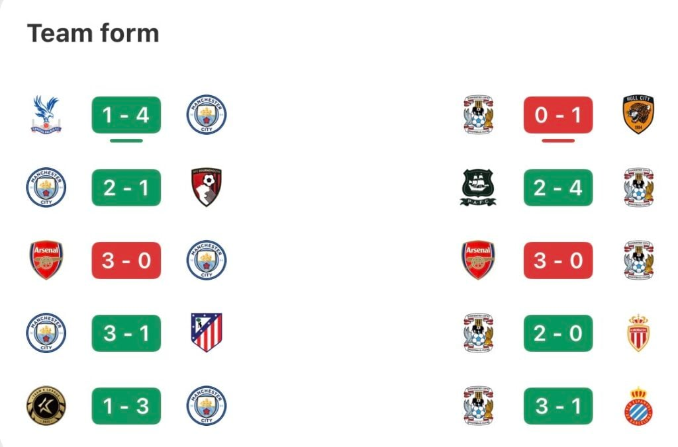The image size is (678, 447).
Task: Click the Hull City tiger badge
Action: click(638, 114)
